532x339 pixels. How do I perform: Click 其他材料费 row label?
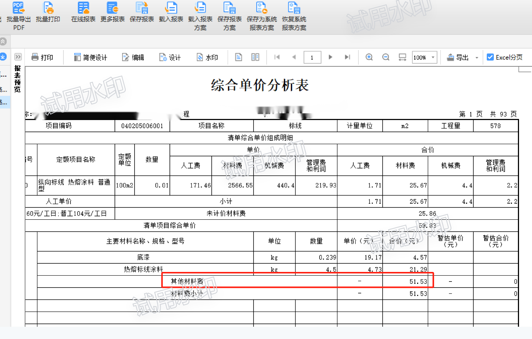tap(187, 282)
